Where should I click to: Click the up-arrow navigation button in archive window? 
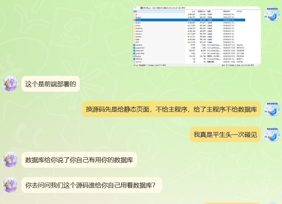(x=136, y=8)
